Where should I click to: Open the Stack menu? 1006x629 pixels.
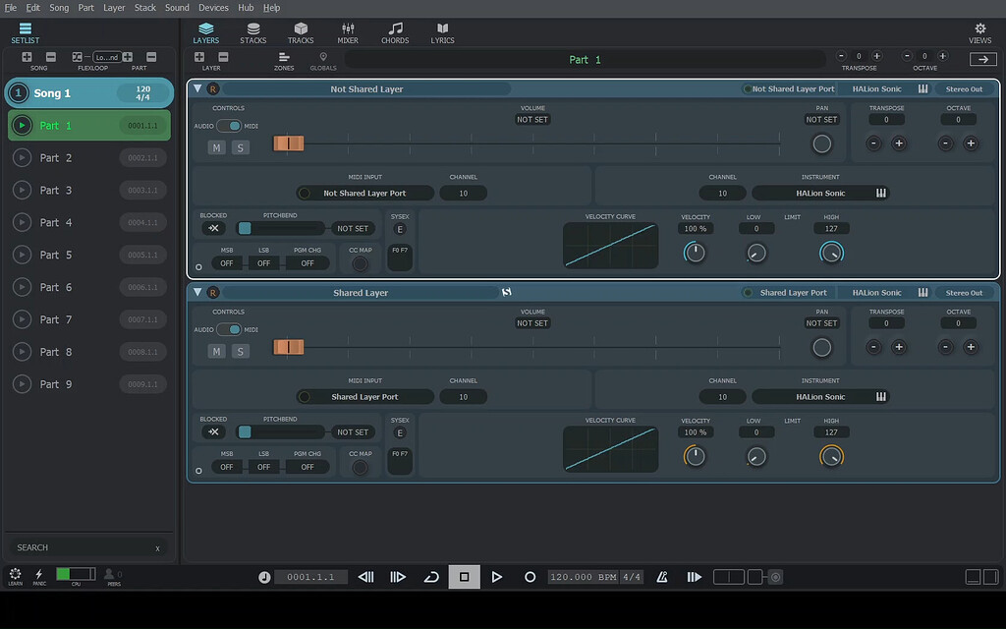coord(145,8)
